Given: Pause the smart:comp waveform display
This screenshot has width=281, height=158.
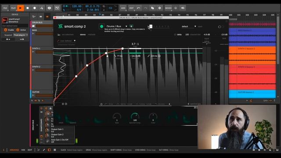Looking at the screenshot, I should click(x=63, y=104).
